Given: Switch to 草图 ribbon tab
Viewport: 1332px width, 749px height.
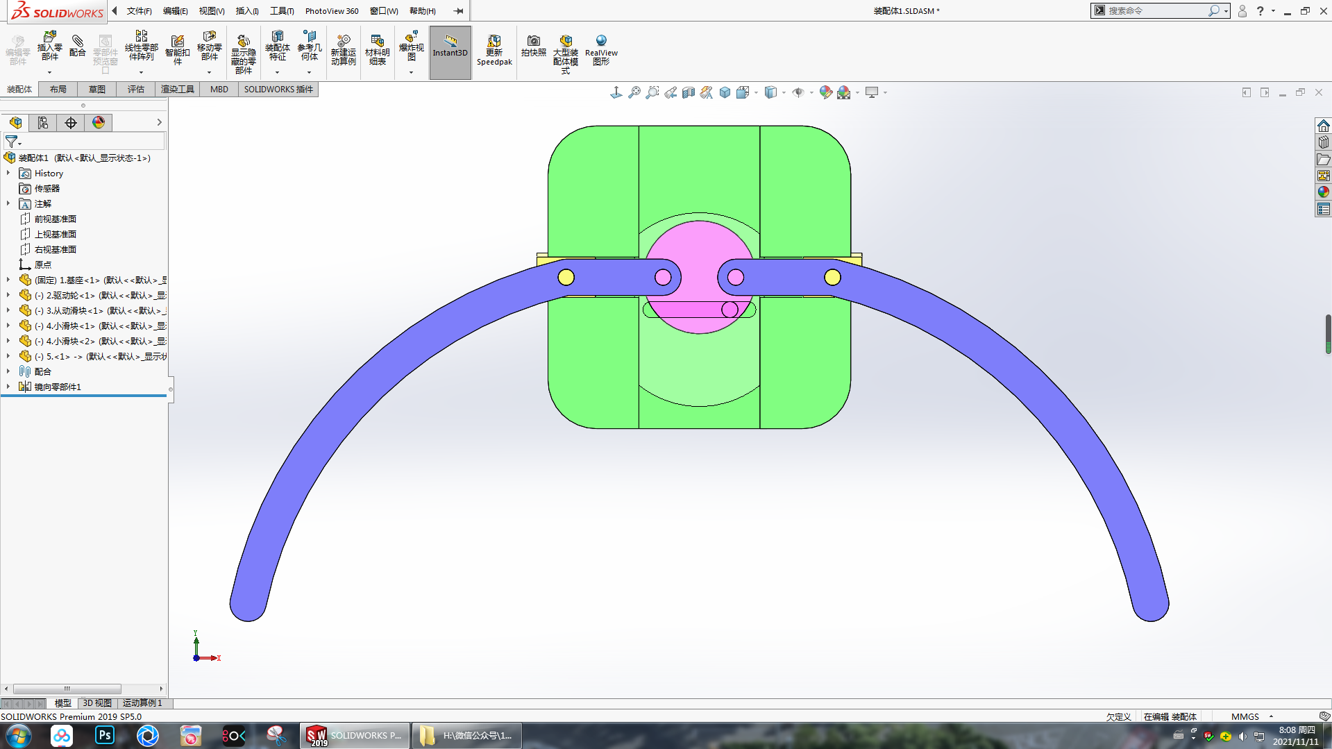Looking at the screenshot, I should (97, 90).
